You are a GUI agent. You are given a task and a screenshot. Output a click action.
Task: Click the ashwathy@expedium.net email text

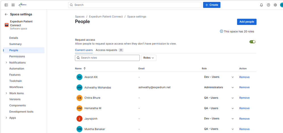[155, 87]
